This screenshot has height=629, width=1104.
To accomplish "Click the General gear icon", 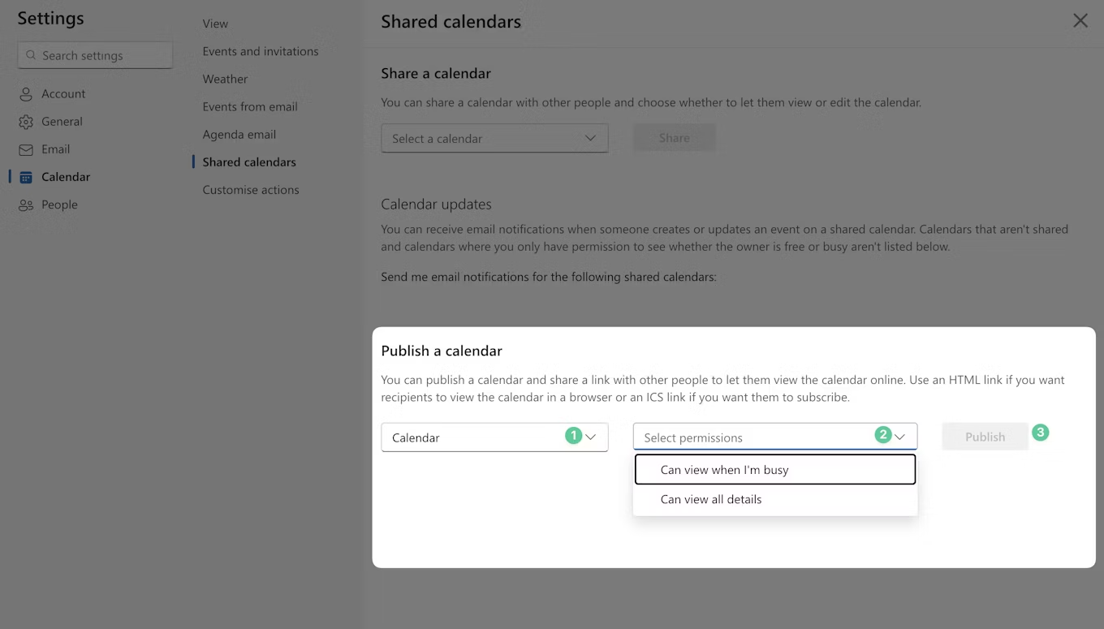I will [26, 122].
